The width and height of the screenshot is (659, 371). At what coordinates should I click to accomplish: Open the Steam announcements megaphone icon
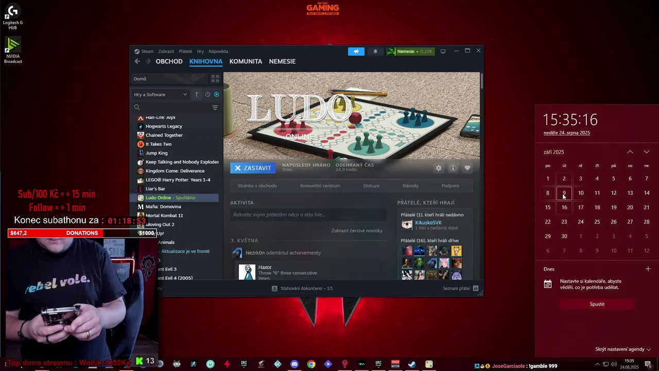(356, 52)
